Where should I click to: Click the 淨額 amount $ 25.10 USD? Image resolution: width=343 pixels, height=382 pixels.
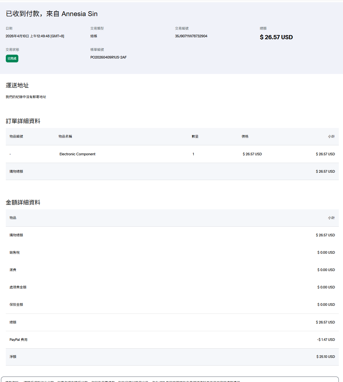(325, 357)
